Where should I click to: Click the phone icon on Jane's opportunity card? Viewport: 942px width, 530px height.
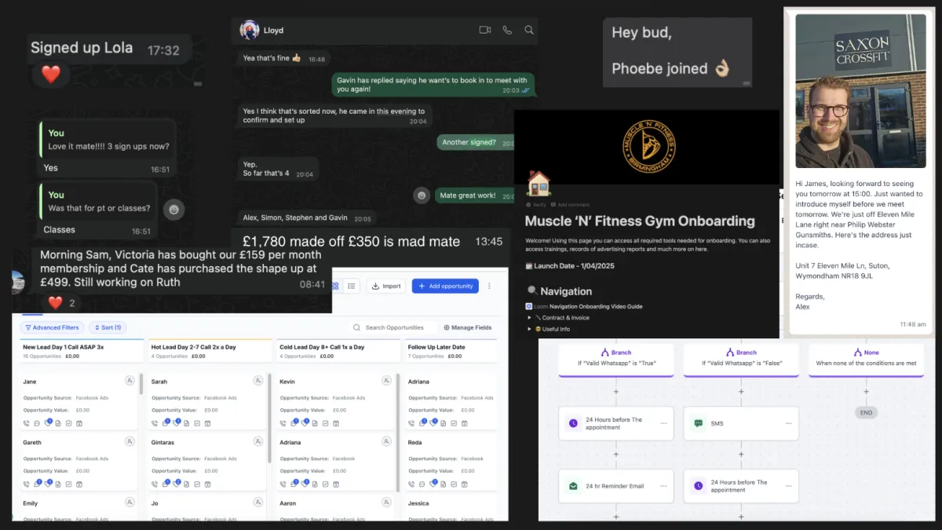tap(27, 423)
